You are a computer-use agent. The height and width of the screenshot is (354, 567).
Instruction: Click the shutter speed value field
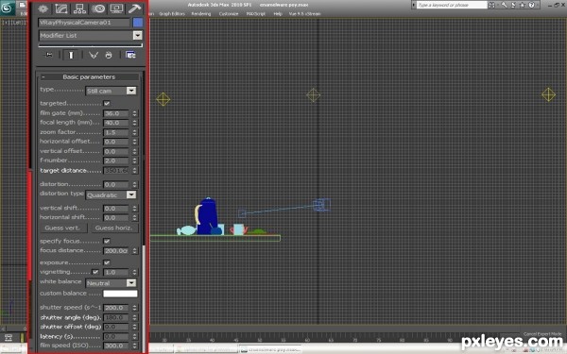pyautogui.click(x=116, y=308)
